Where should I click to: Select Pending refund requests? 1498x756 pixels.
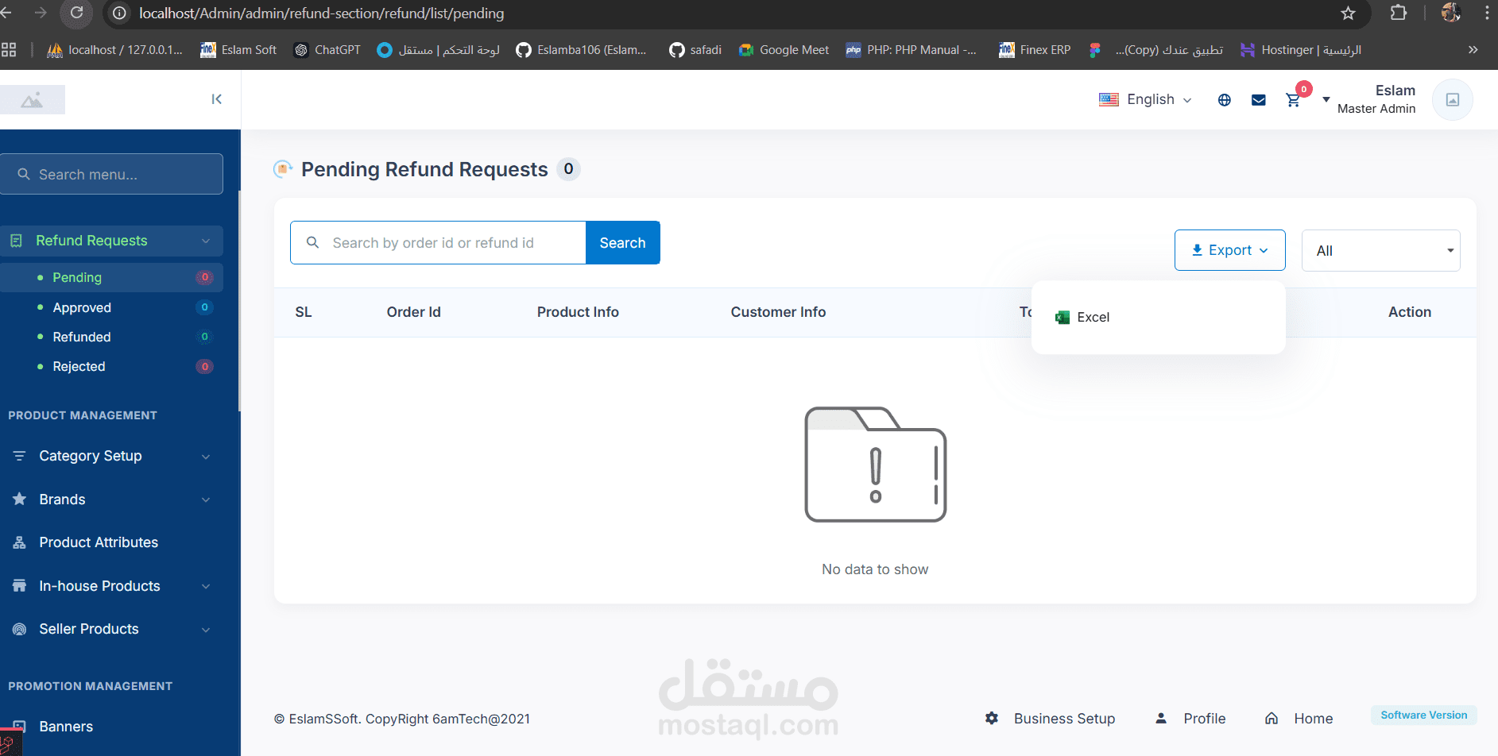[111, 277]
